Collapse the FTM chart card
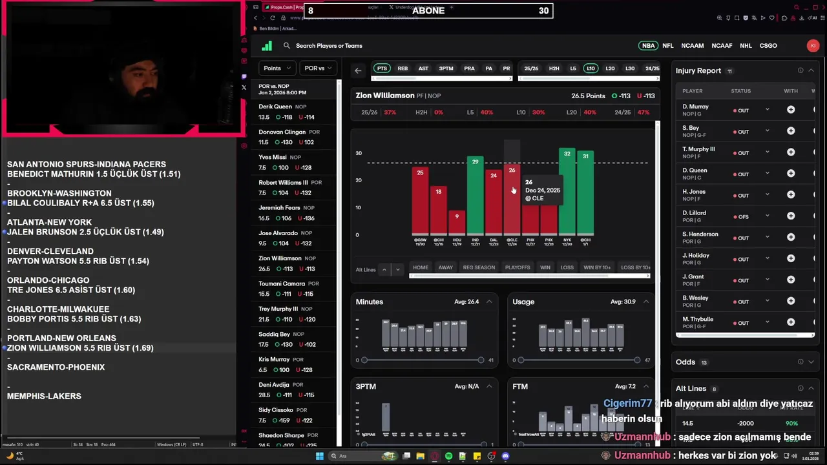Screen dimensions: 827x465 (x=645, y=386)
